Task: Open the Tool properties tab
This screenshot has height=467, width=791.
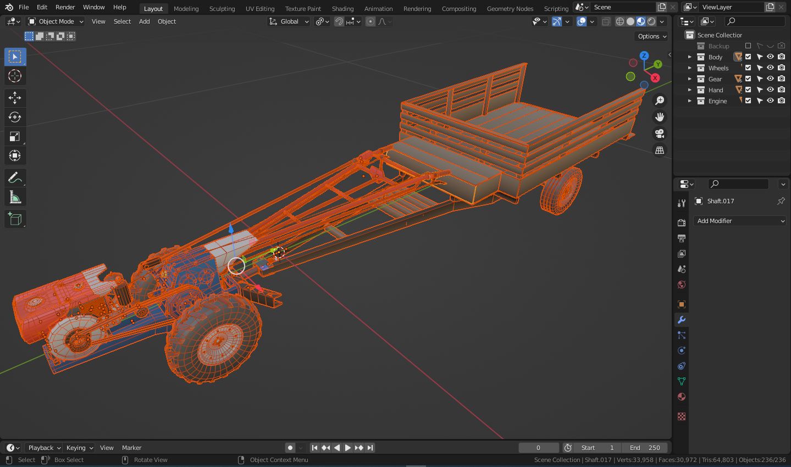Action: [x=682, y=203]
